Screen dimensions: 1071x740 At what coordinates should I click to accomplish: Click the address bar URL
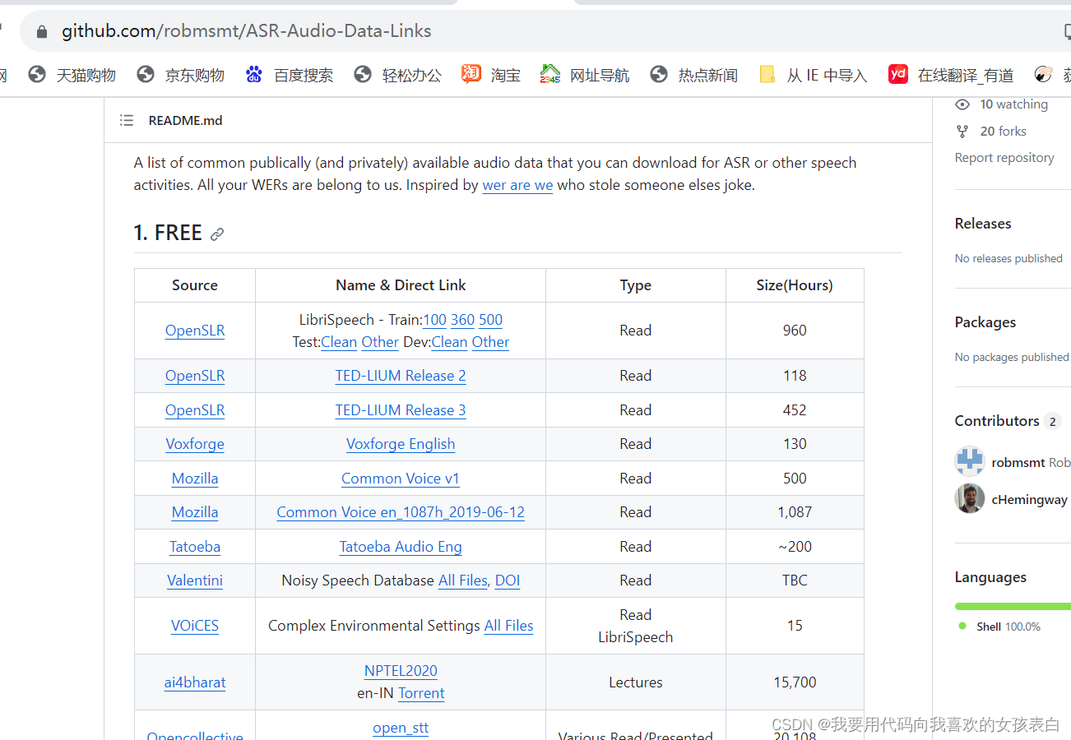click(x=247, y=31)
